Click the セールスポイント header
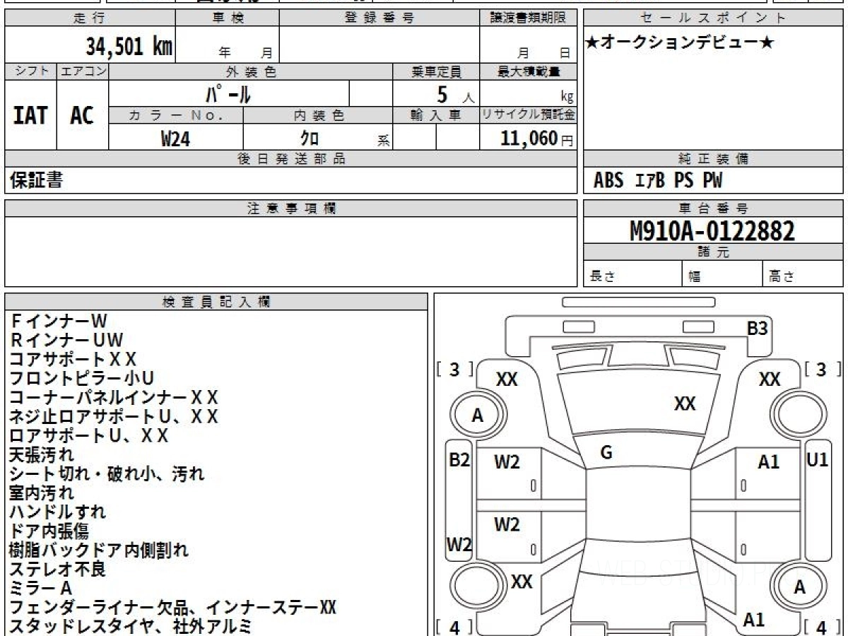 pyautogui.click(x=713, y=18)
